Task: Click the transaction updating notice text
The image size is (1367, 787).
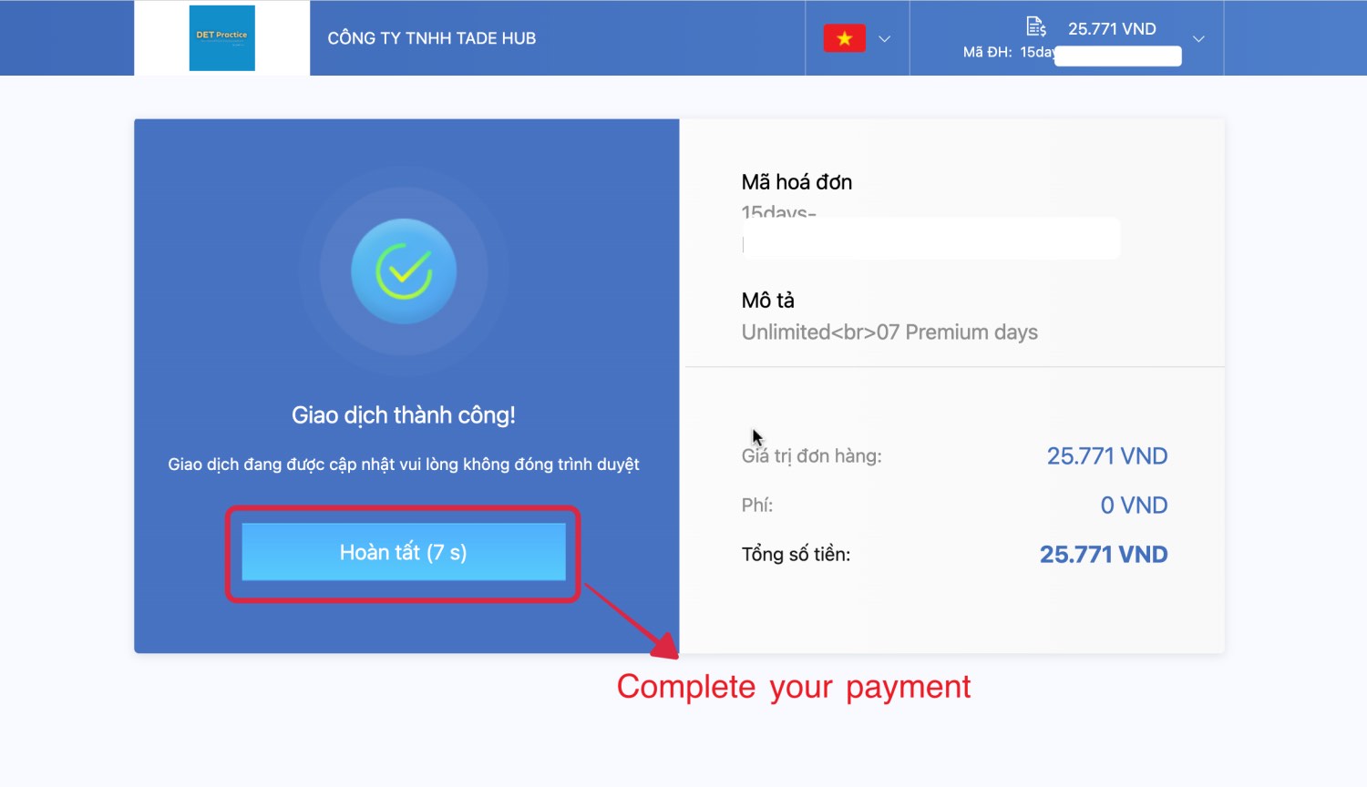Action: [404, 465]
